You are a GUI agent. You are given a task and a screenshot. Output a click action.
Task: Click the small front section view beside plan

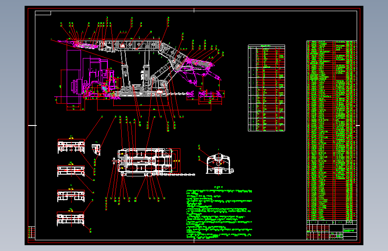tap(219, 164)
